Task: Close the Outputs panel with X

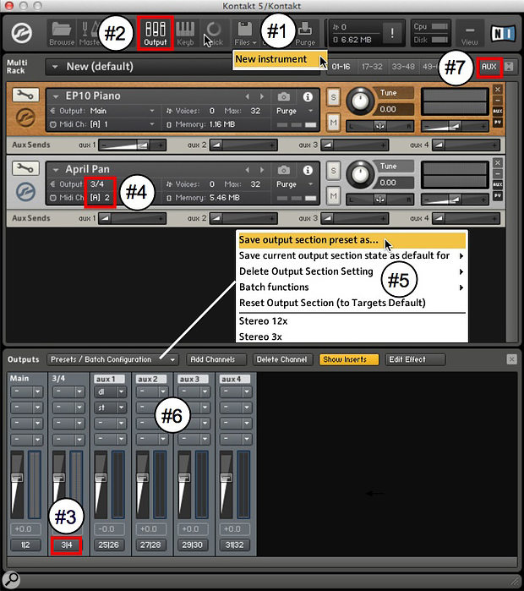Action: [511, 359]
